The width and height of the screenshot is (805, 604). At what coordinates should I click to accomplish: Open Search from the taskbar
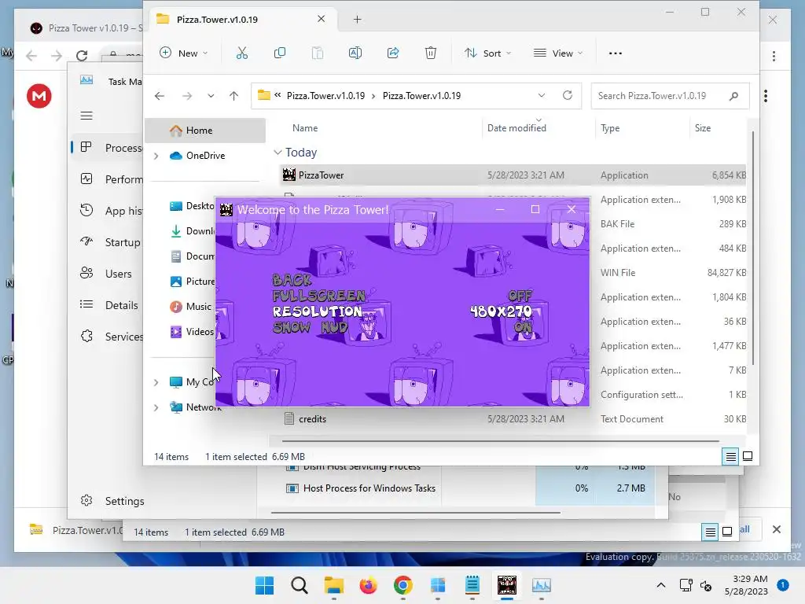[x=300, y=585]
